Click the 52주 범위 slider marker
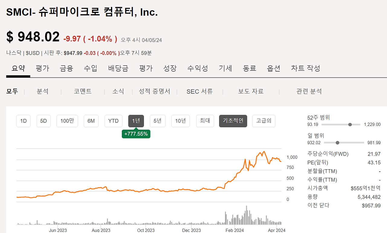 point(350,125)
